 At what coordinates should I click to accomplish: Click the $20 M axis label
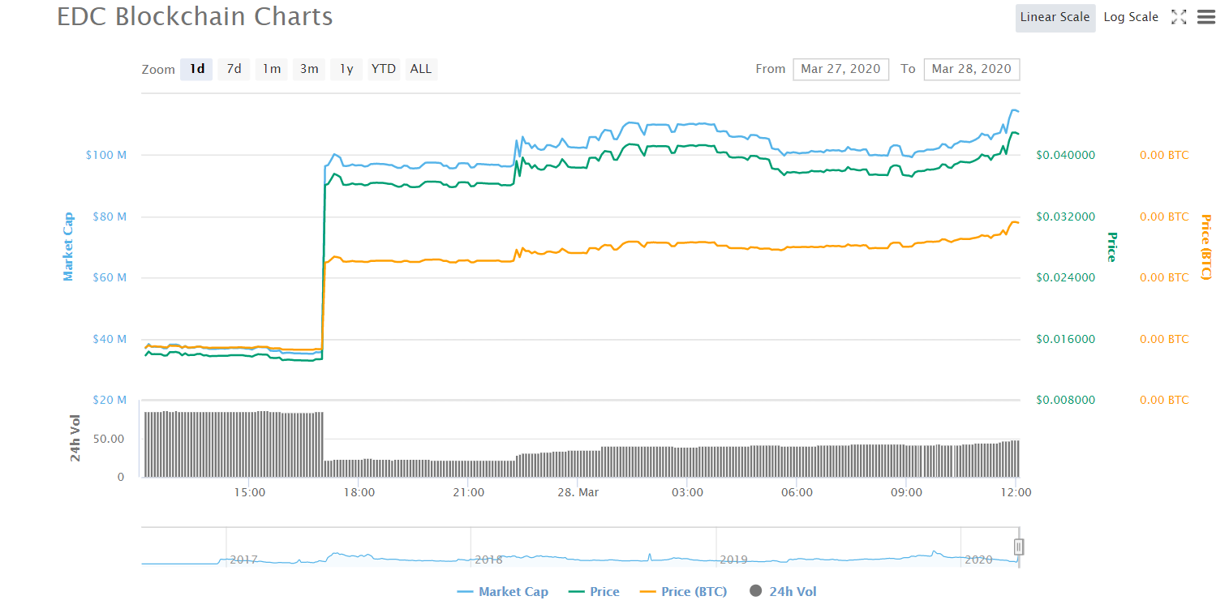[110, 400]
